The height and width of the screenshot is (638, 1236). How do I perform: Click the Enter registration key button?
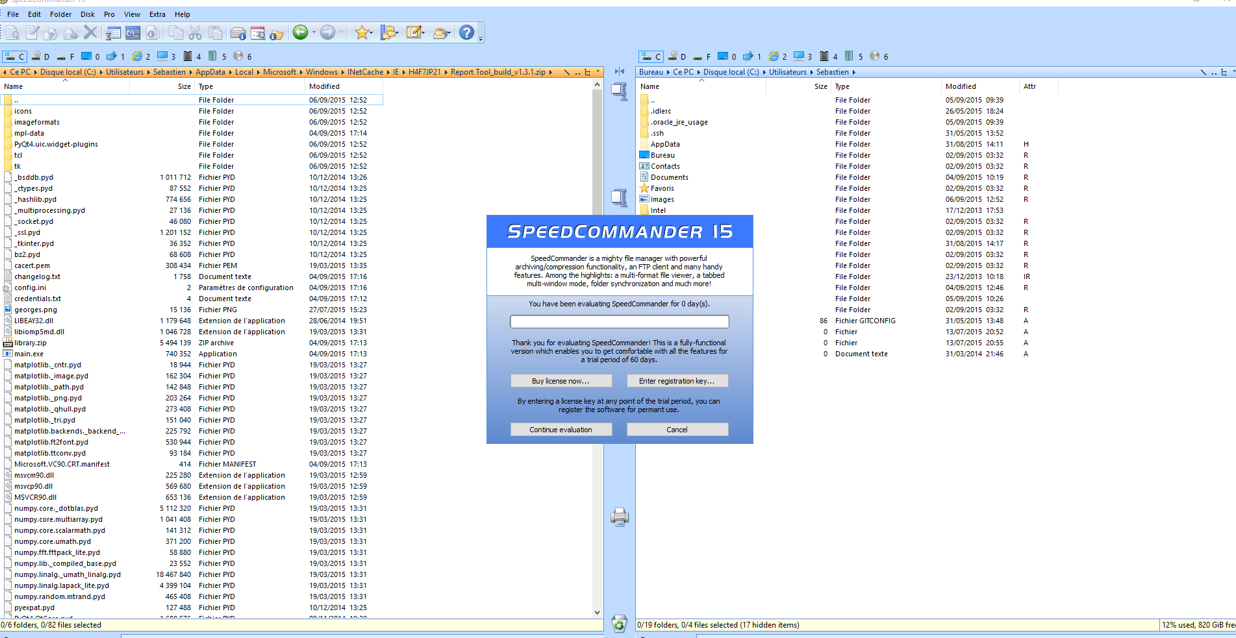click(x=677, y=381)
